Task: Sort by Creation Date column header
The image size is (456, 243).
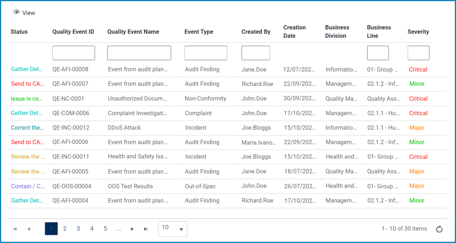Action: [x=295, y=32]
